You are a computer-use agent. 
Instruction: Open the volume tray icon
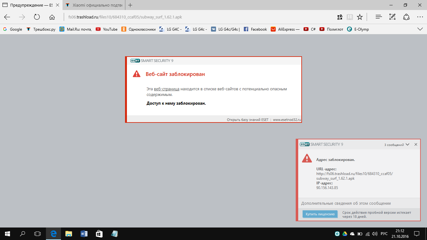[375, 233]
